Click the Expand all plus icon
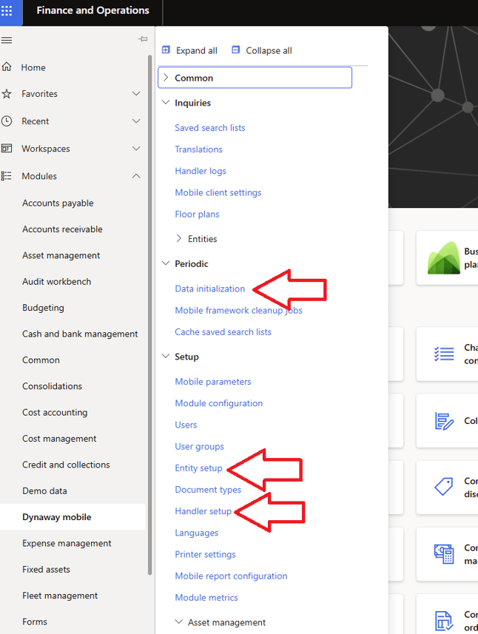The height and width of the screenshot is (634, 478). (x=166, y=50)
